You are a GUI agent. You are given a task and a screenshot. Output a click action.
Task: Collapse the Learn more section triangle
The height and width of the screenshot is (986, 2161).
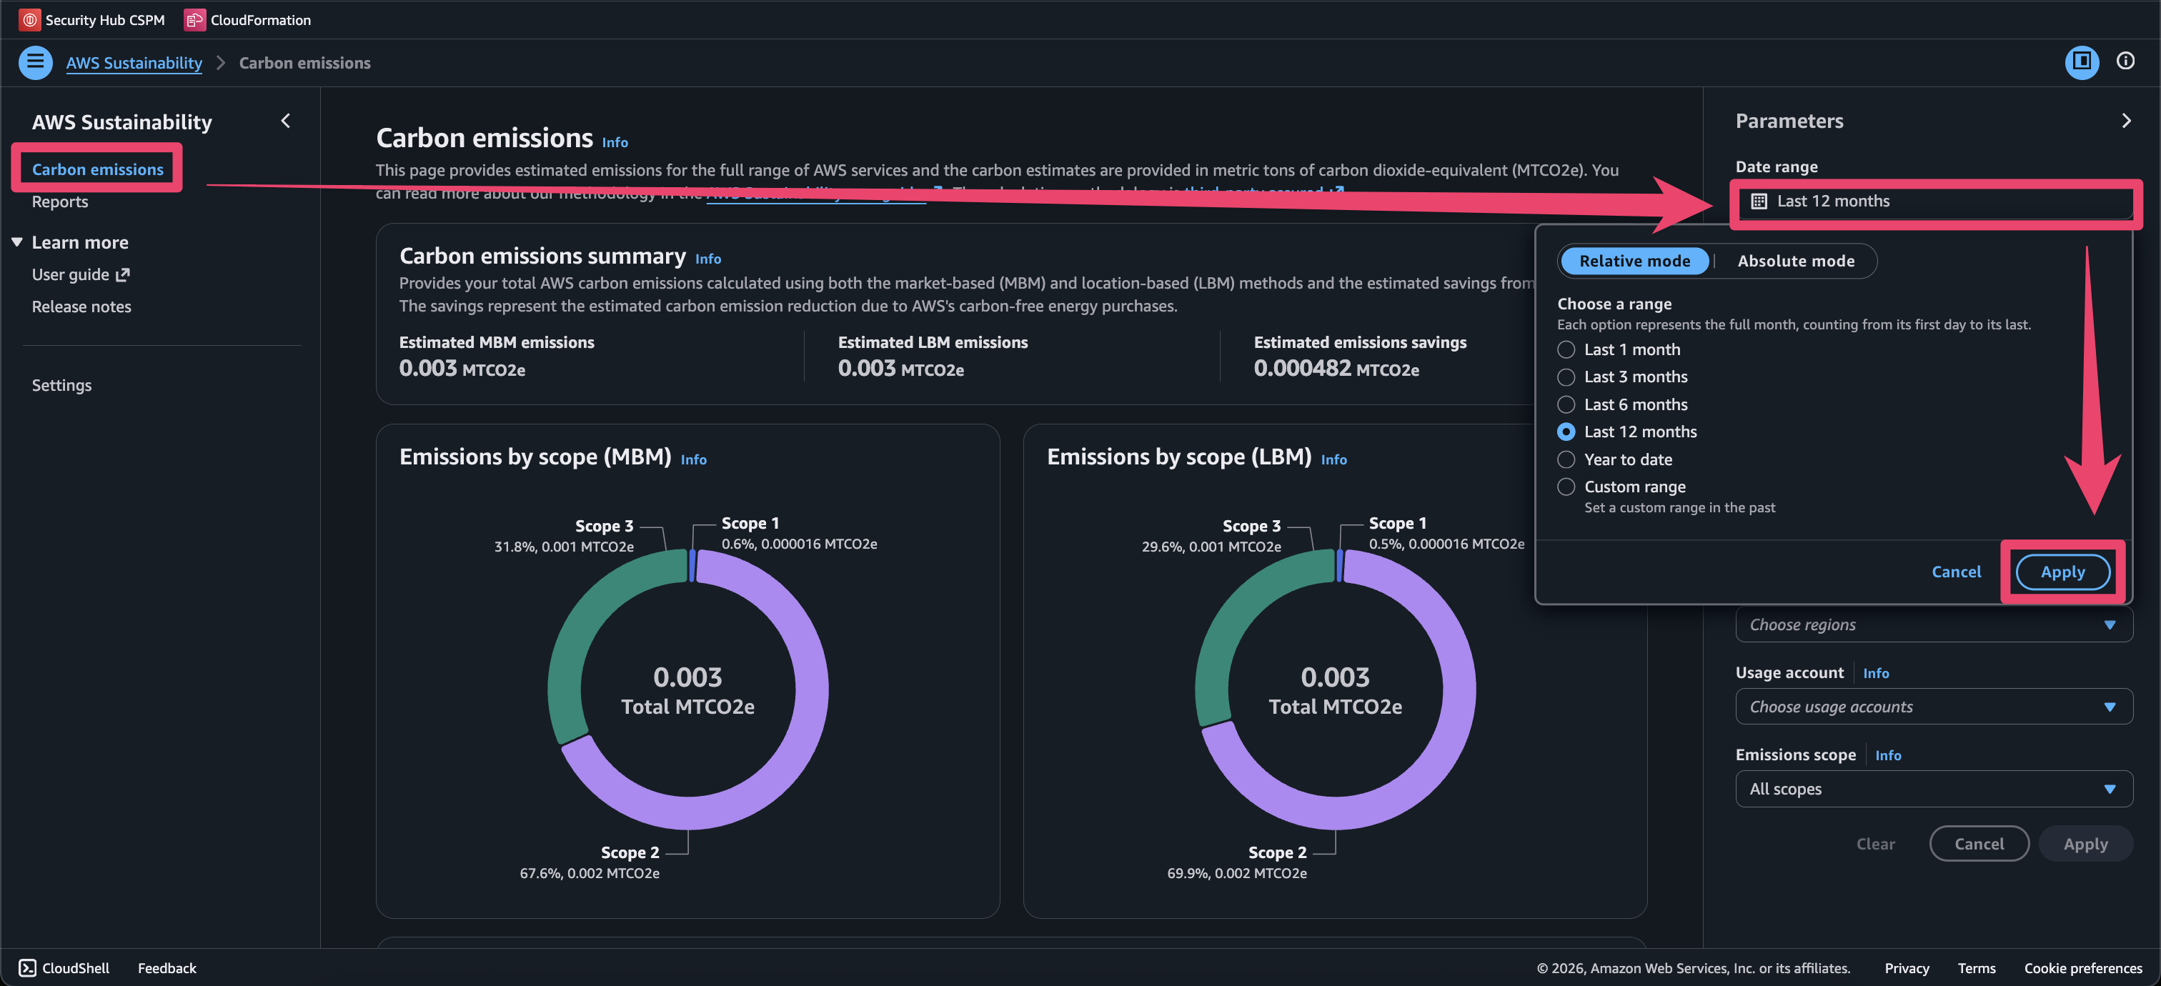point(16,242)
